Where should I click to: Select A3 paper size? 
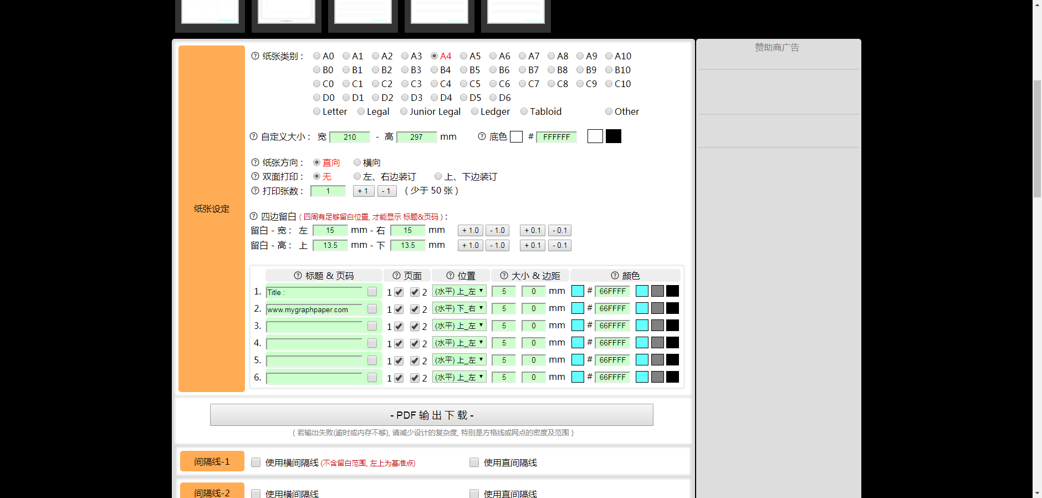pyautogui.click(x=405, y=56)
